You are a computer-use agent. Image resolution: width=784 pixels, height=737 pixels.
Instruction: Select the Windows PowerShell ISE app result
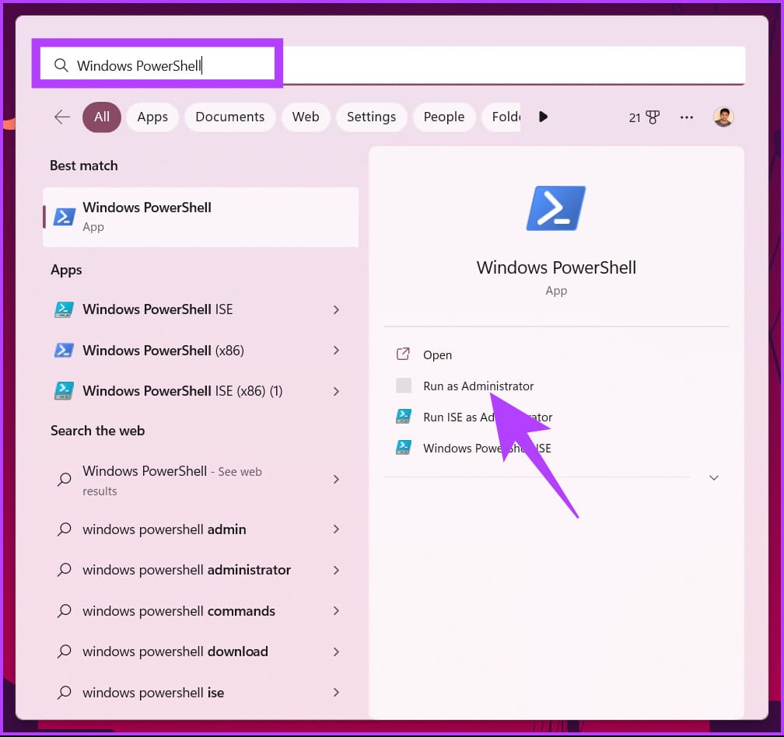(x=201, y=309)
